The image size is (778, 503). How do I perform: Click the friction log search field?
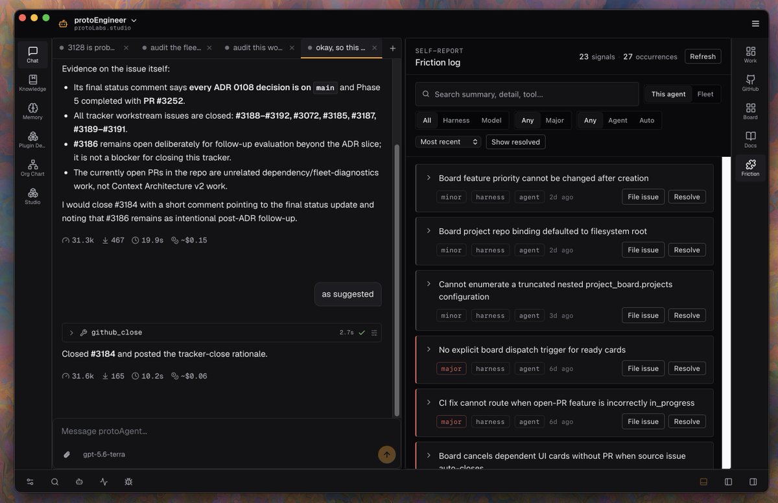click(527, 94)
